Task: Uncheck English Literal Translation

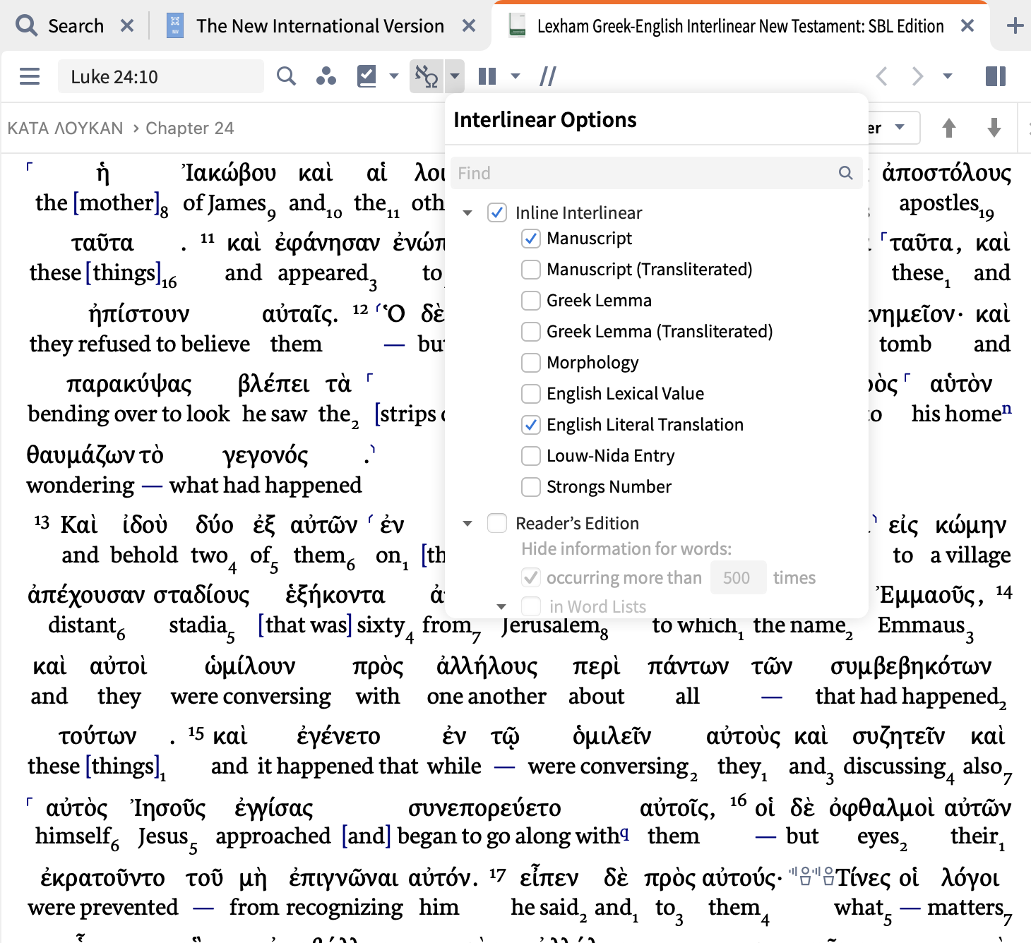Action: (531, 425)
